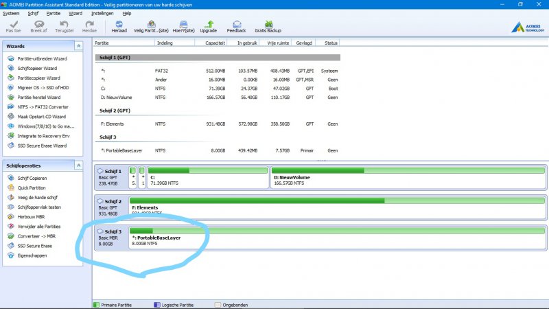
Task: Click the Pas toe checkmark icon
Action: click(13, 25)
